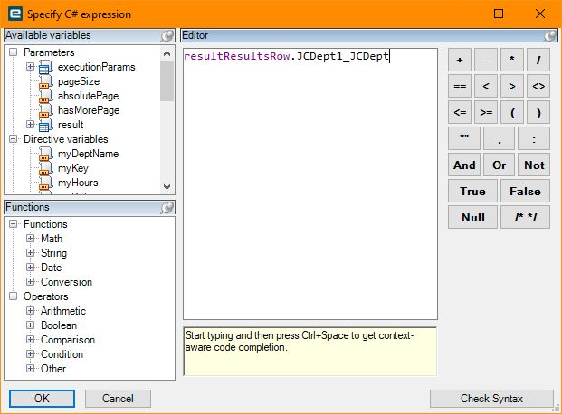Click the pin icon on Editor panel
Viewport: 562px width, 414px height.
[x=550, y=36]
